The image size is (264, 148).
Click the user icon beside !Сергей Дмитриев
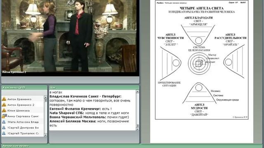[4, 128]
